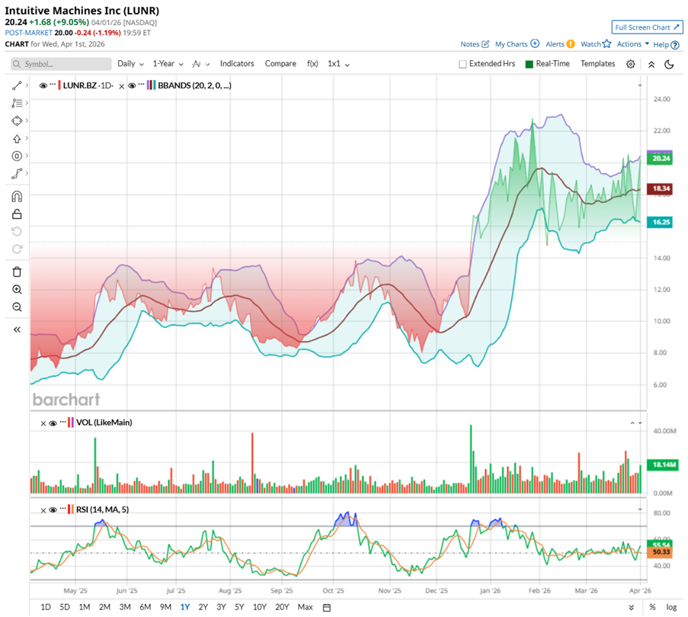This screenshot has width=688, height=617.
Task: Enable Extended Hrs checkbox
Action: point(462,64)
